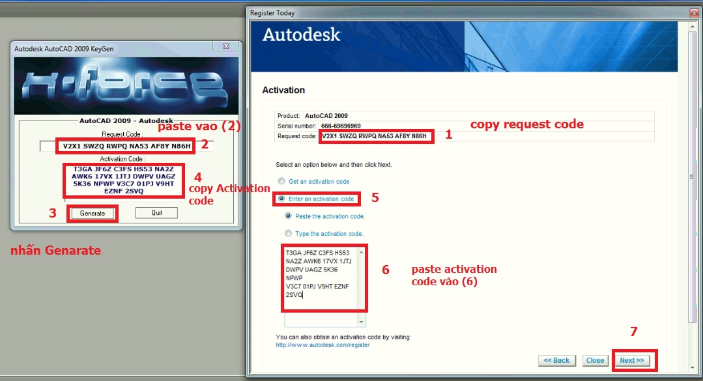Click the '<< Back' button
Screen dimensions: 703x381
click(556, 360)
